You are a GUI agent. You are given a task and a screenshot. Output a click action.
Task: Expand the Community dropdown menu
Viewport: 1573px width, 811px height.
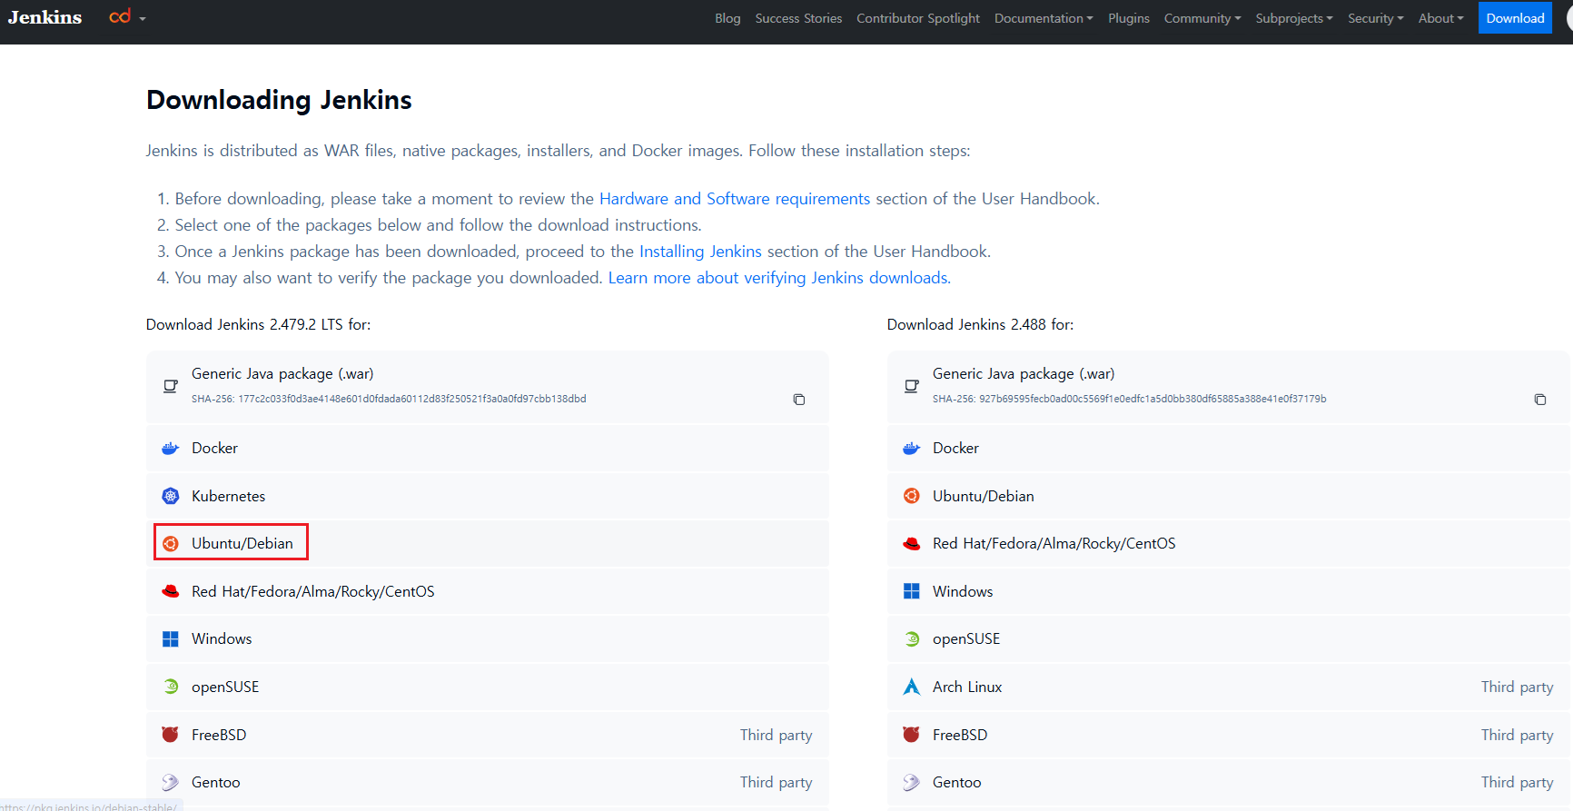pyautogui.click(x=1202, y=18)
